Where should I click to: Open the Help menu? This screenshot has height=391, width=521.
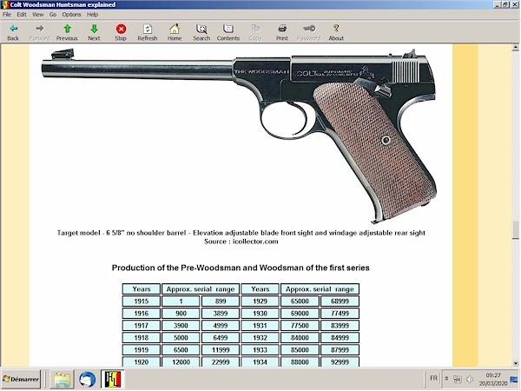click(x=92, y=15)
